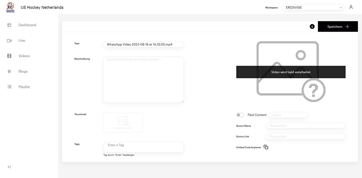Click the Videos film icon in sidebar
The width and height of the screenshot is (362, 178).
(9, 56)
